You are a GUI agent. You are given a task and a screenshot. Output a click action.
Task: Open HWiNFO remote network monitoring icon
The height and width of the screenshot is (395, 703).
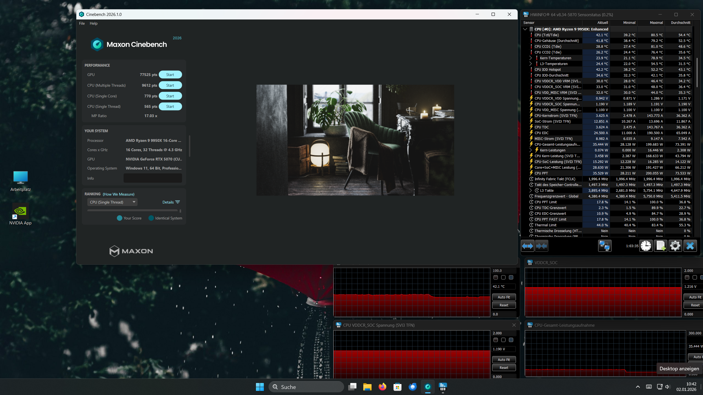[604, 246]
